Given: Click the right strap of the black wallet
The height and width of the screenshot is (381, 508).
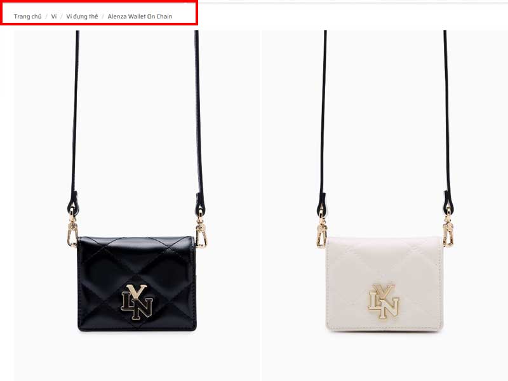Looking at the screenshot, I should tap(199, 120).
